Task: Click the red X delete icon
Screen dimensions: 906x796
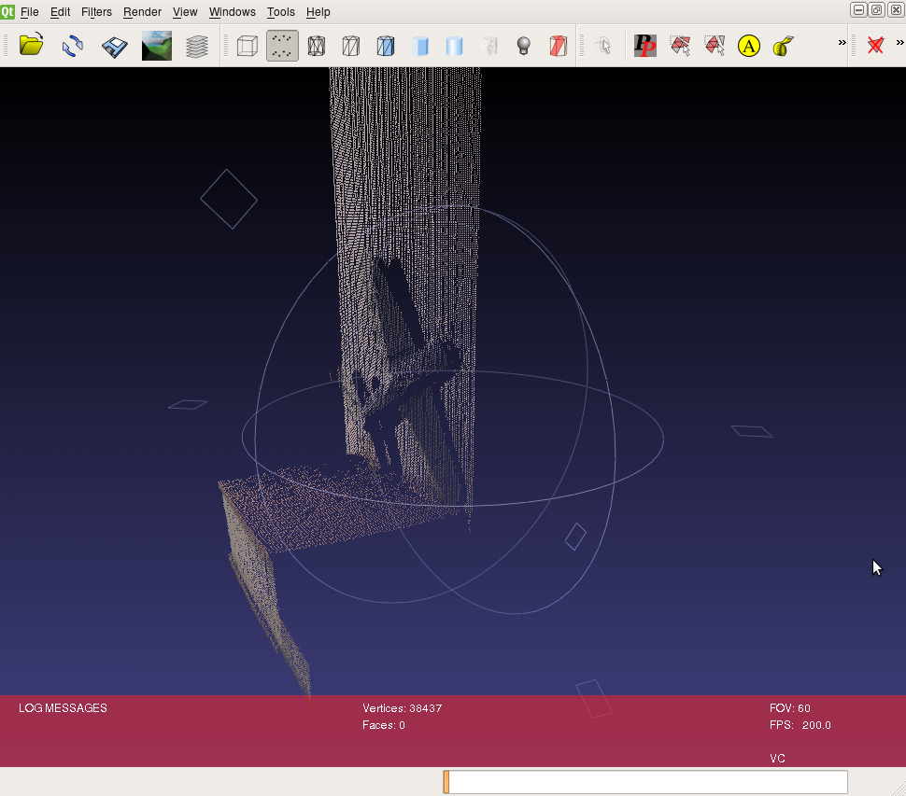Action: tap(875, 46)
